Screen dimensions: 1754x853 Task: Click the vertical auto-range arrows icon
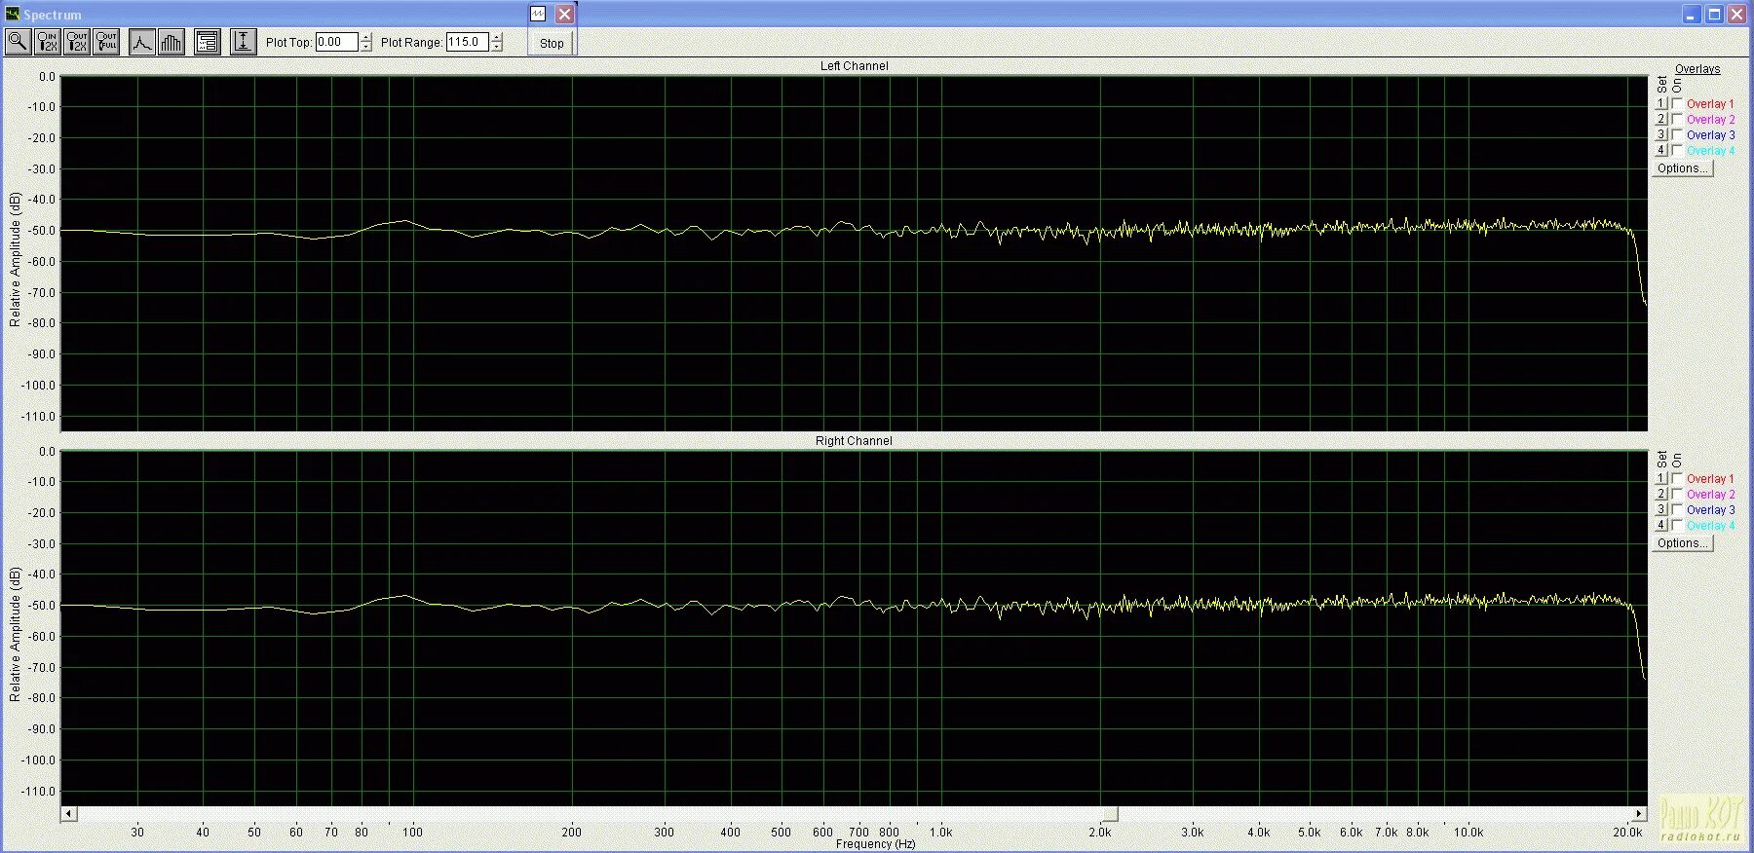point(244,42)
